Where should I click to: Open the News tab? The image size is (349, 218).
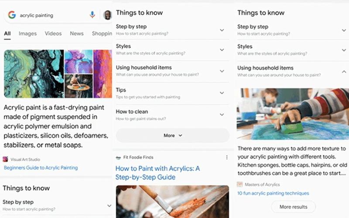click(x=77, y=34)
